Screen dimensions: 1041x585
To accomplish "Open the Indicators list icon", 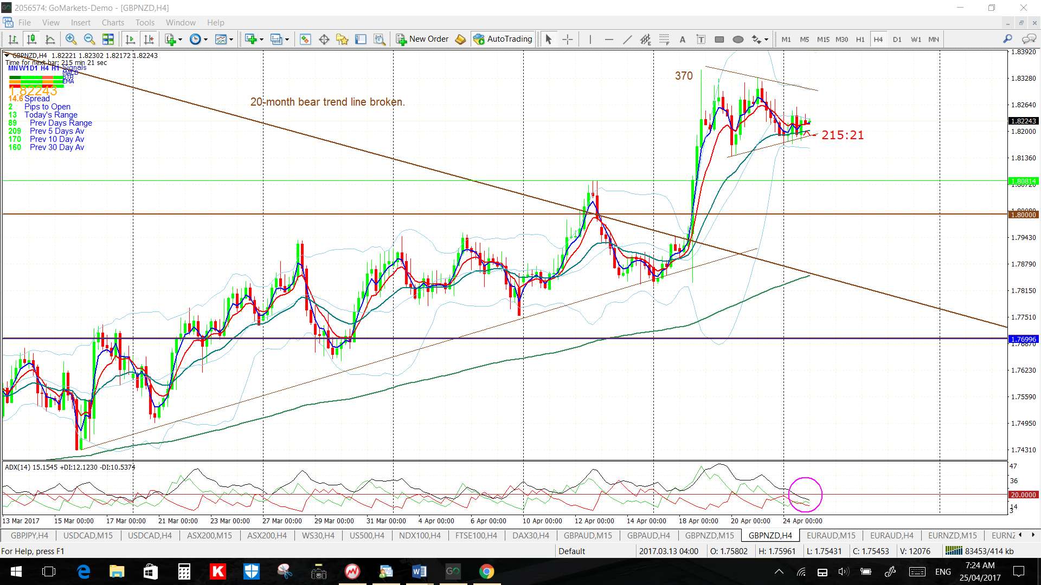I will click(x=170, y=39).
